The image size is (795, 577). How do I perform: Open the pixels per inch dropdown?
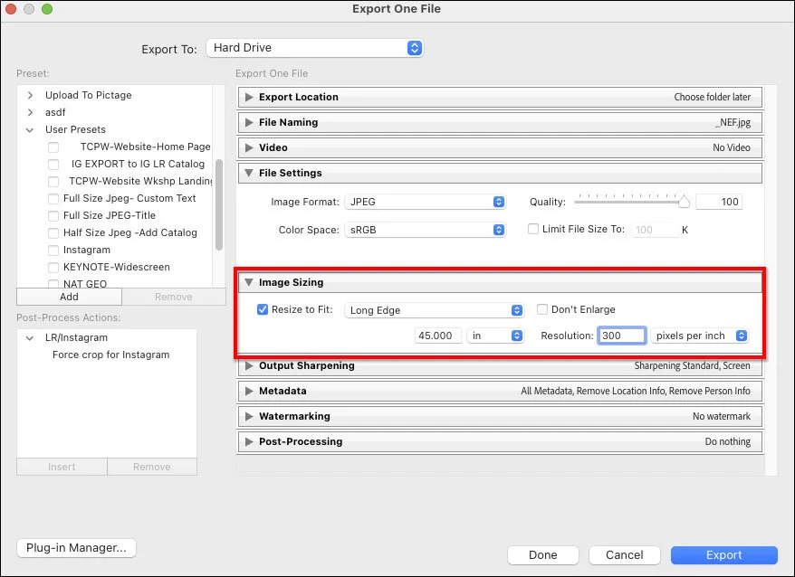(x=699, y=335)
